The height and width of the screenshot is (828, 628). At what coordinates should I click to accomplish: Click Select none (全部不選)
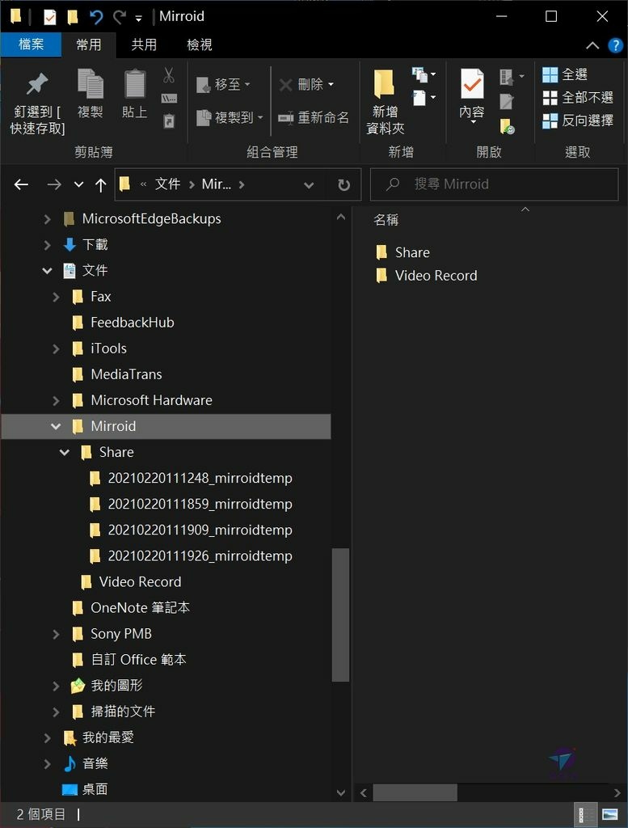coord(578,98)
